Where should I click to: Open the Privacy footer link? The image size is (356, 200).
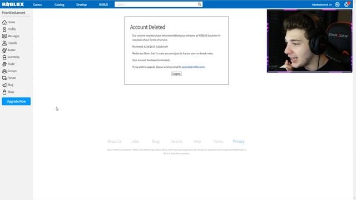coord(239,141)
